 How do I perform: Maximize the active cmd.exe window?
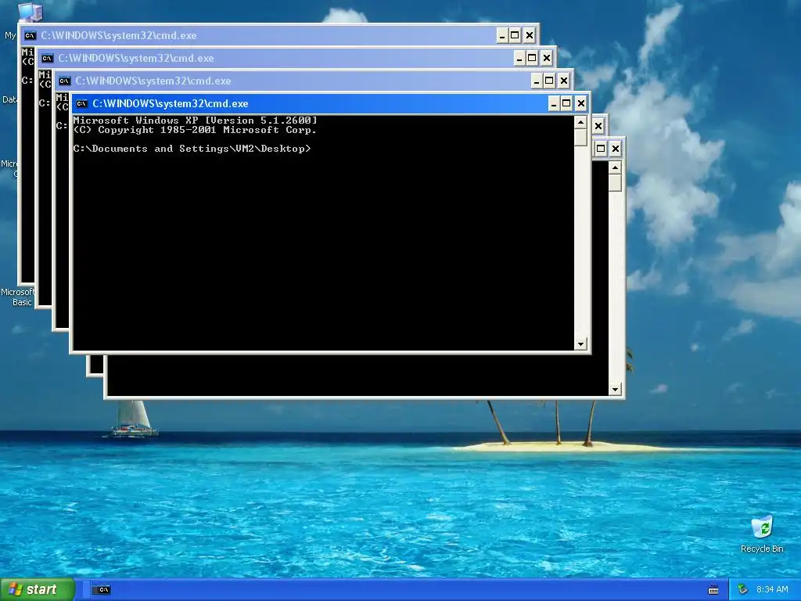click(x=566, y=104)
